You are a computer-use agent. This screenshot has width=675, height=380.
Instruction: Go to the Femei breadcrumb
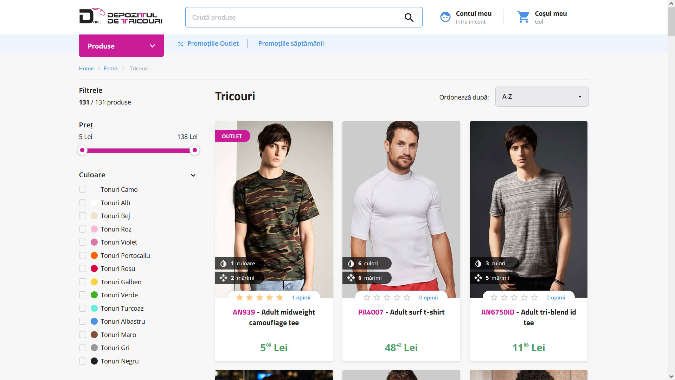[111, 69]
